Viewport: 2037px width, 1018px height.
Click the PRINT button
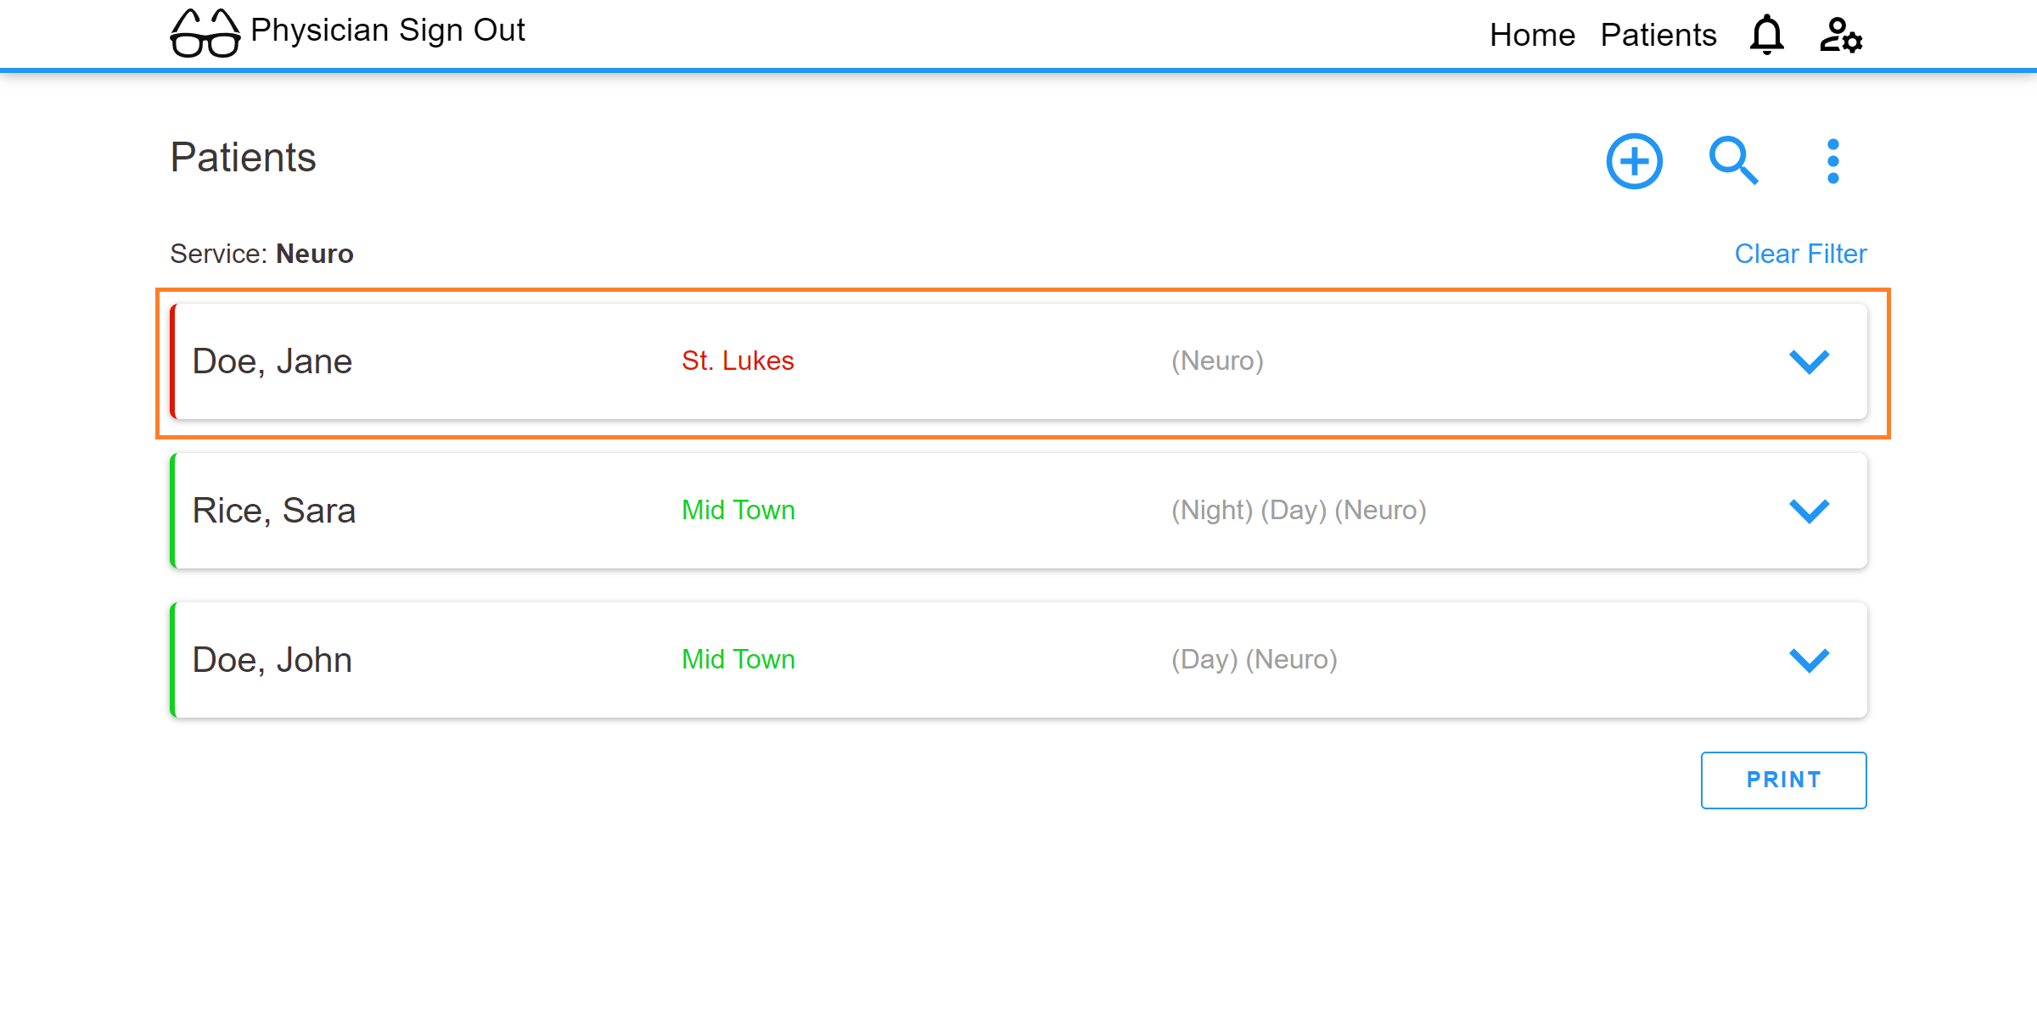1783,780
